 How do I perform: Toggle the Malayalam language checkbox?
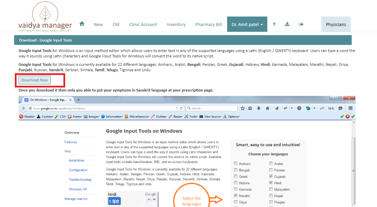click(x=271, y=189)
